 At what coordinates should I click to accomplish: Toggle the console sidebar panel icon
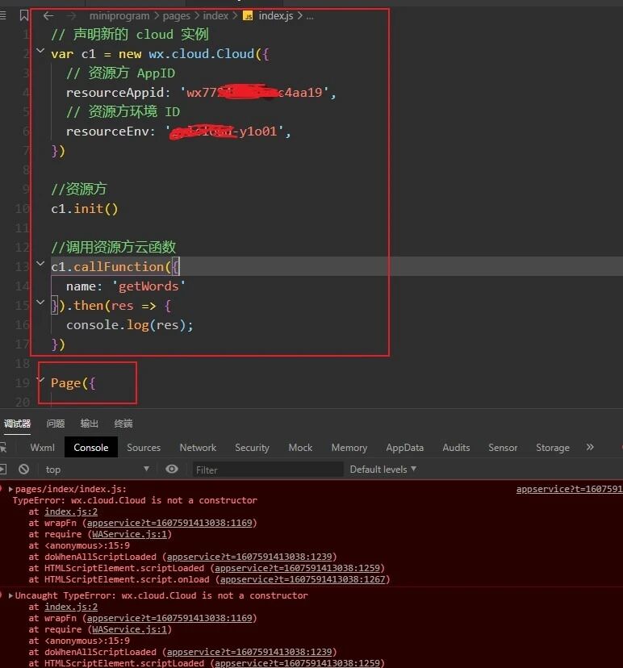[x=3, y=469]
